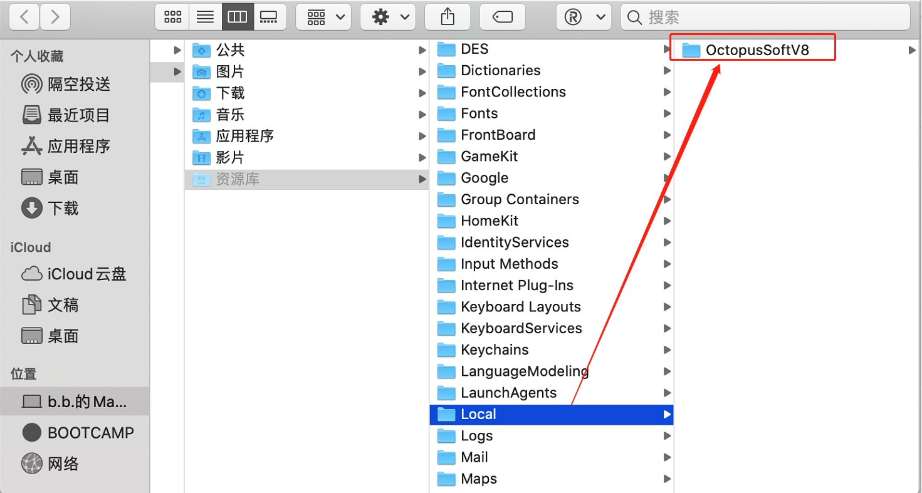Select the Logs folder
922x493 pixels.
(x=552, y=436)
